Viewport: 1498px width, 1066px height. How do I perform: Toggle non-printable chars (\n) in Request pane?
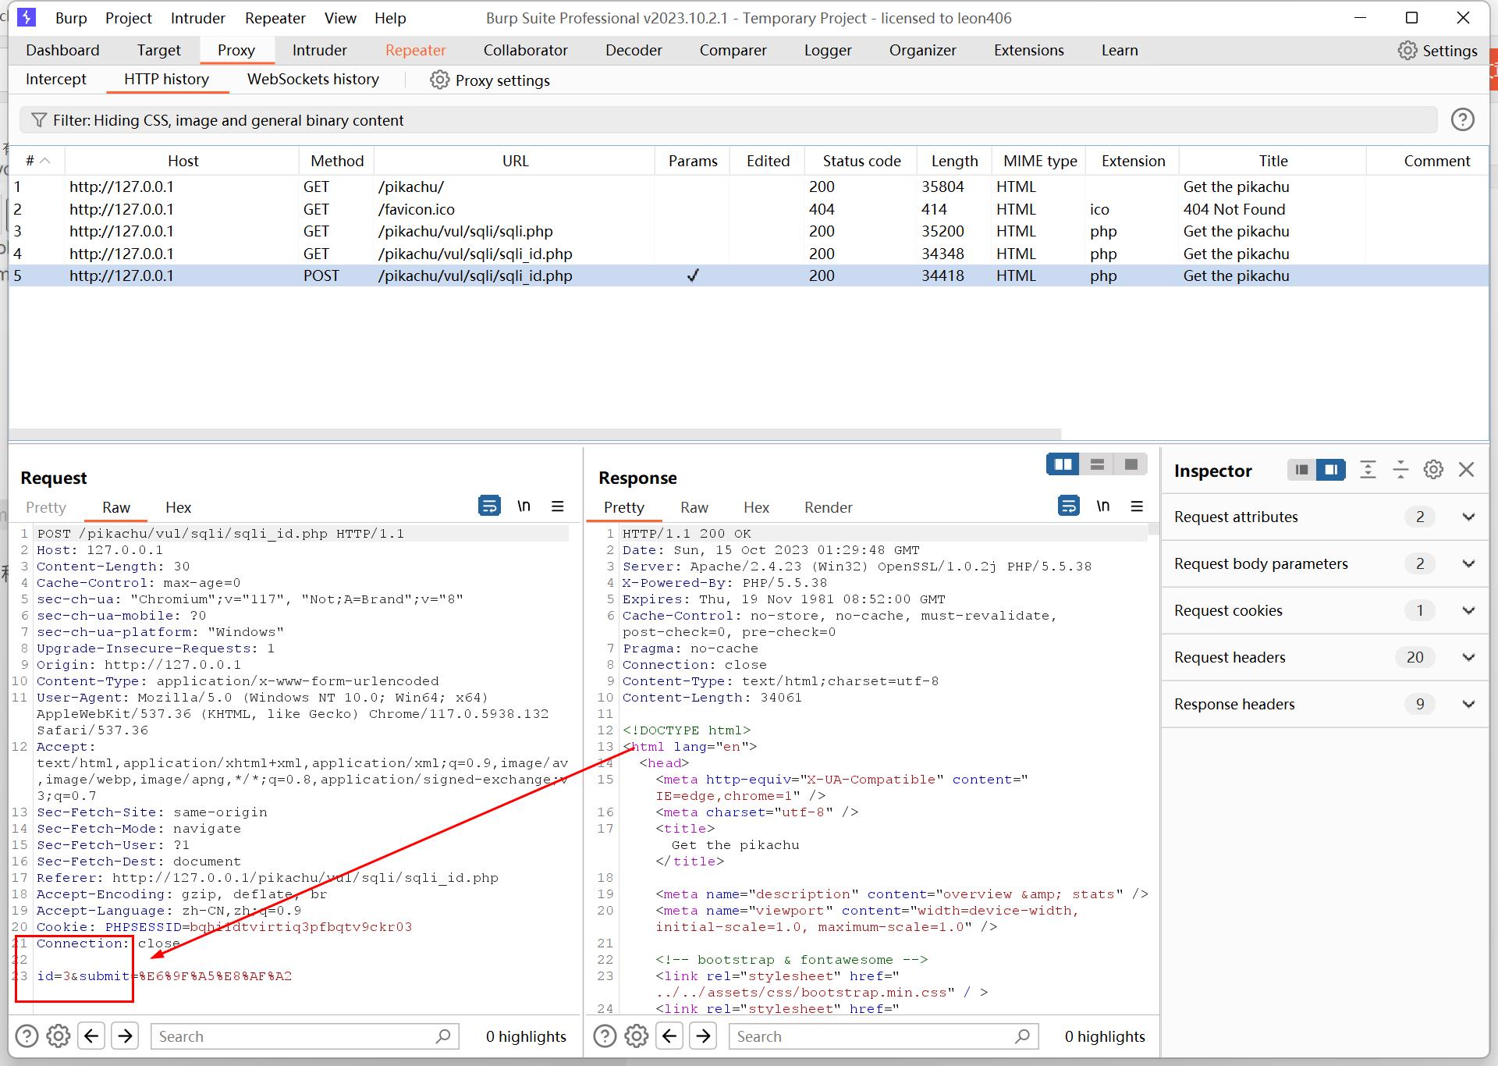point(524,506)
